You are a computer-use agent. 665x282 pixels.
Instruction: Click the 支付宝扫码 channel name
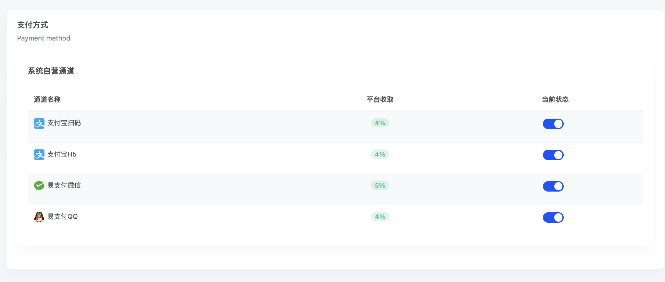(64, 123)
